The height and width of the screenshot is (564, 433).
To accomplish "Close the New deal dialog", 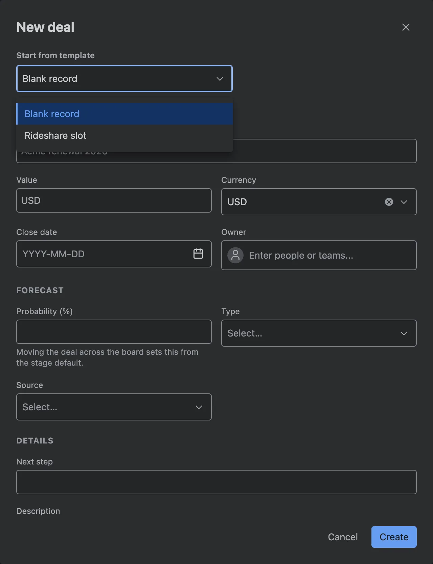I will [x=406, y=27].
